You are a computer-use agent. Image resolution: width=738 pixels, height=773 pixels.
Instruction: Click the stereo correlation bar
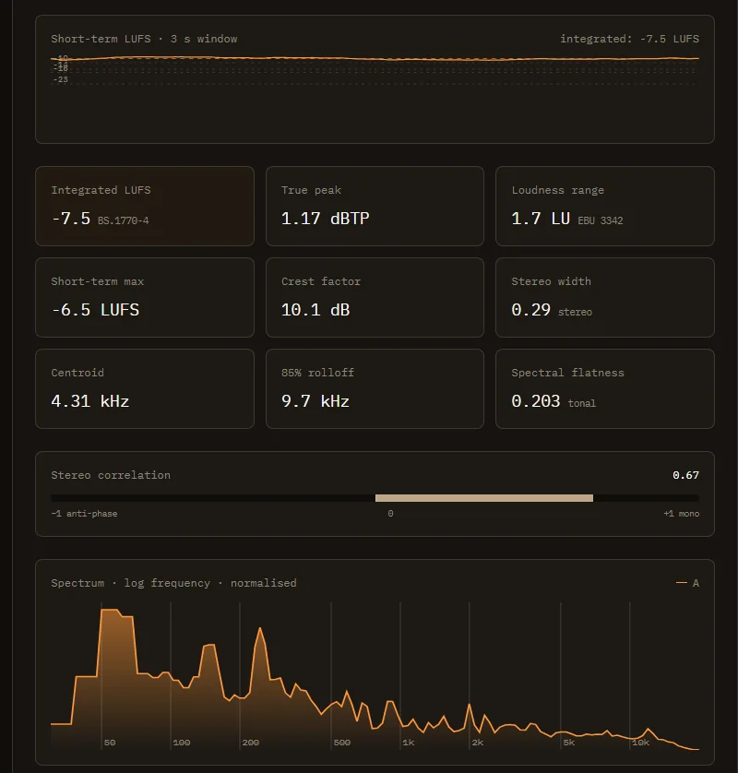(x=375, y=498)
